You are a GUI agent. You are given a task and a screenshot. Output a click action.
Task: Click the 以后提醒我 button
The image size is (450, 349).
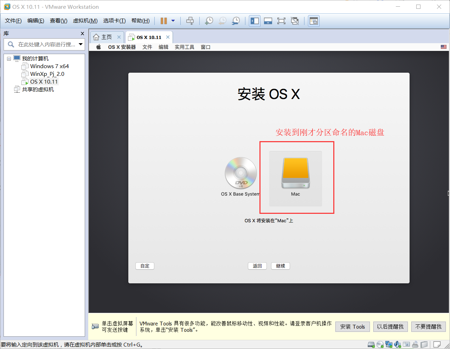[390, 327]
